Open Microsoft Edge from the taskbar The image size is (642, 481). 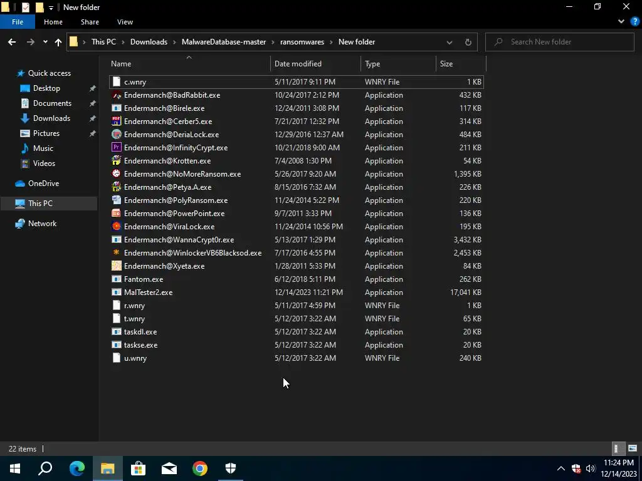pos(76,468)
